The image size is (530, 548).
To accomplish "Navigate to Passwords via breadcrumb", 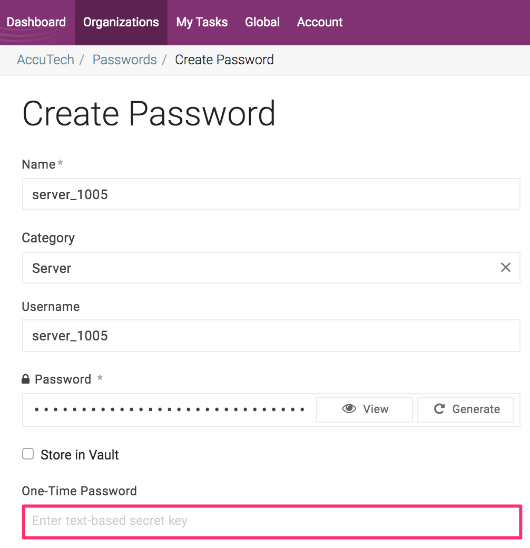I will (x=124, y=60).
